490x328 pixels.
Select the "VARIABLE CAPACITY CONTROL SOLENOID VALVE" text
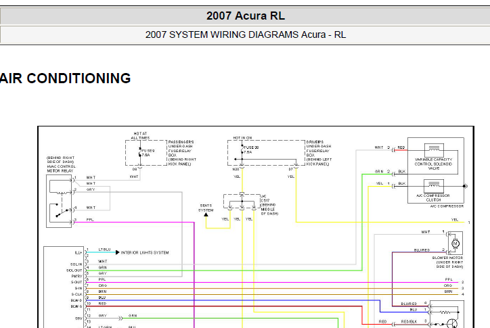click(433, 164)
